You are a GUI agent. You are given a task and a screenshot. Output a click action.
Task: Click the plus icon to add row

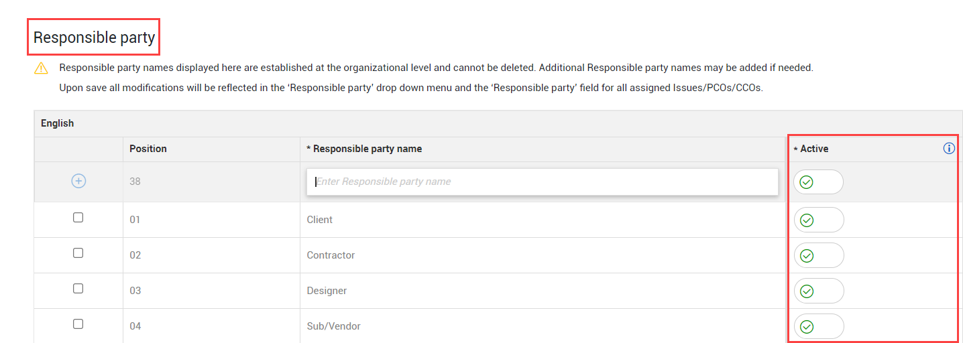coord(78,181)
